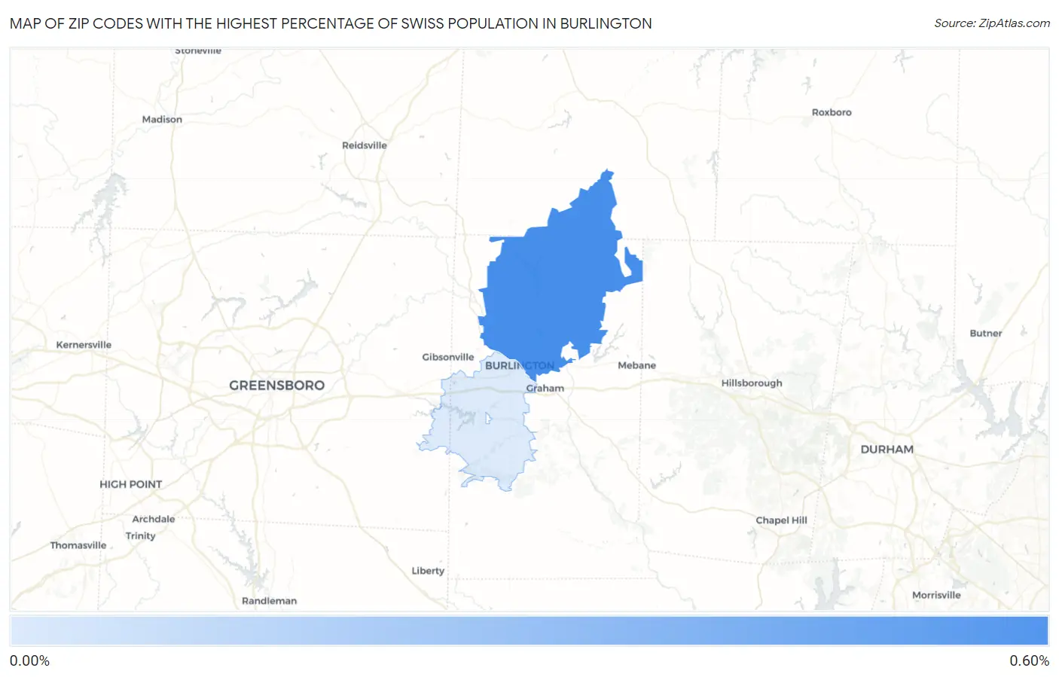Click the Hillsborough town label
1059x677 pixels.
click(x=752, y=383)
